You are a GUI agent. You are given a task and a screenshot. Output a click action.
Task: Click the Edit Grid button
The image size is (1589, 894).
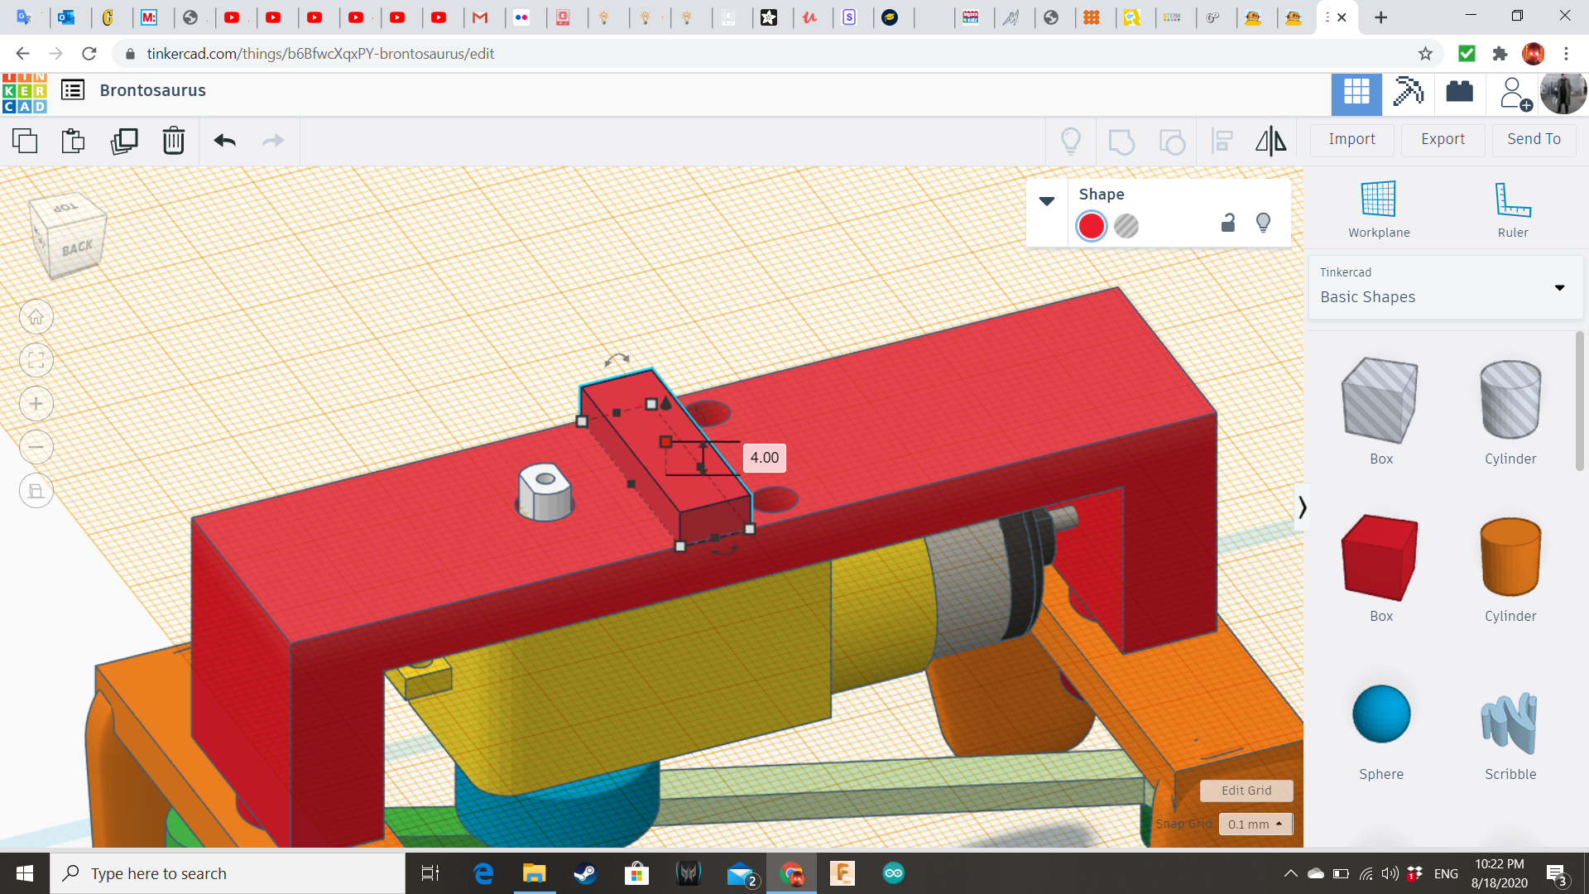pyautogui.click(x=1246, y=791)
